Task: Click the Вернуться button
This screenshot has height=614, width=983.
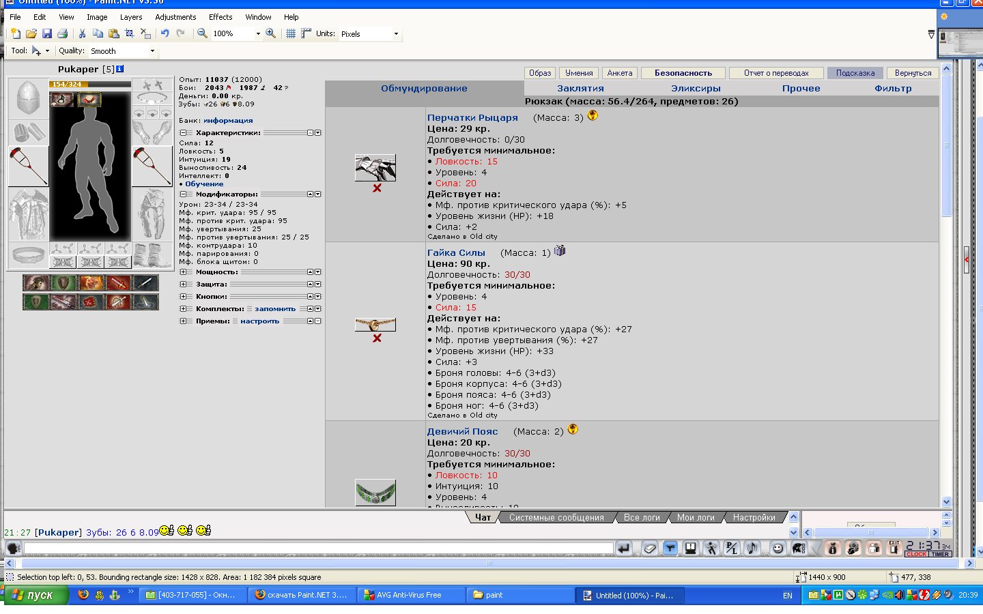Action: point(913,73)
